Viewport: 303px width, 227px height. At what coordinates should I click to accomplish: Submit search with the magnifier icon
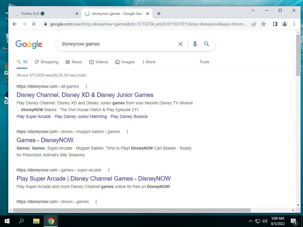point(207,44)
